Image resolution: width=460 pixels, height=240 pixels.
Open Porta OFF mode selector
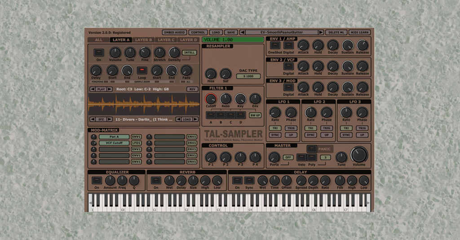[288, 157]
